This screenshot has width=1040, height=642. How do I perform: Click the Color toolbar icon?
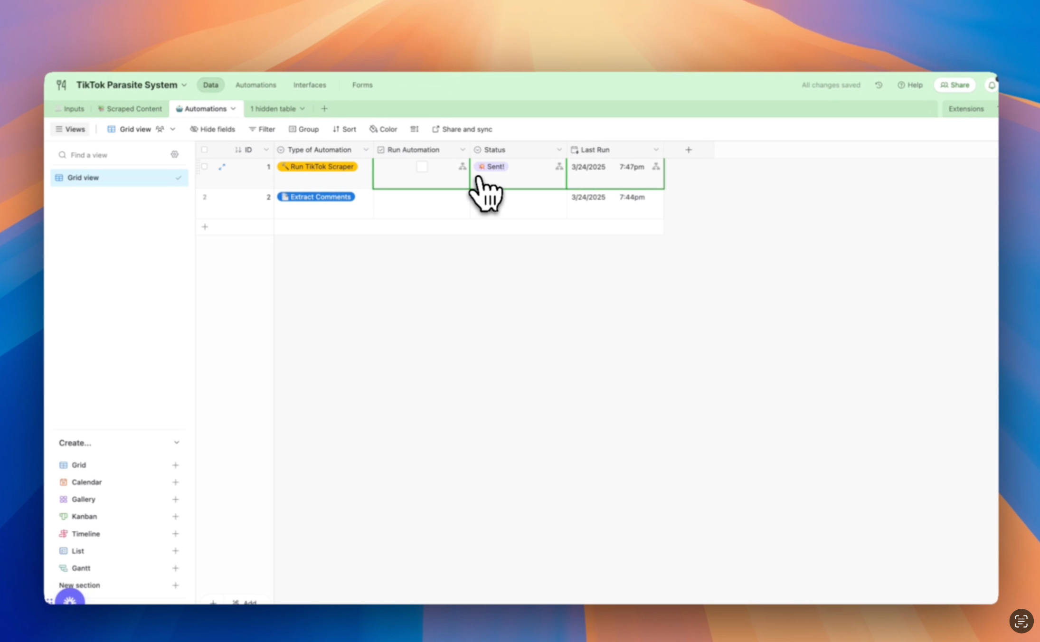383,129
